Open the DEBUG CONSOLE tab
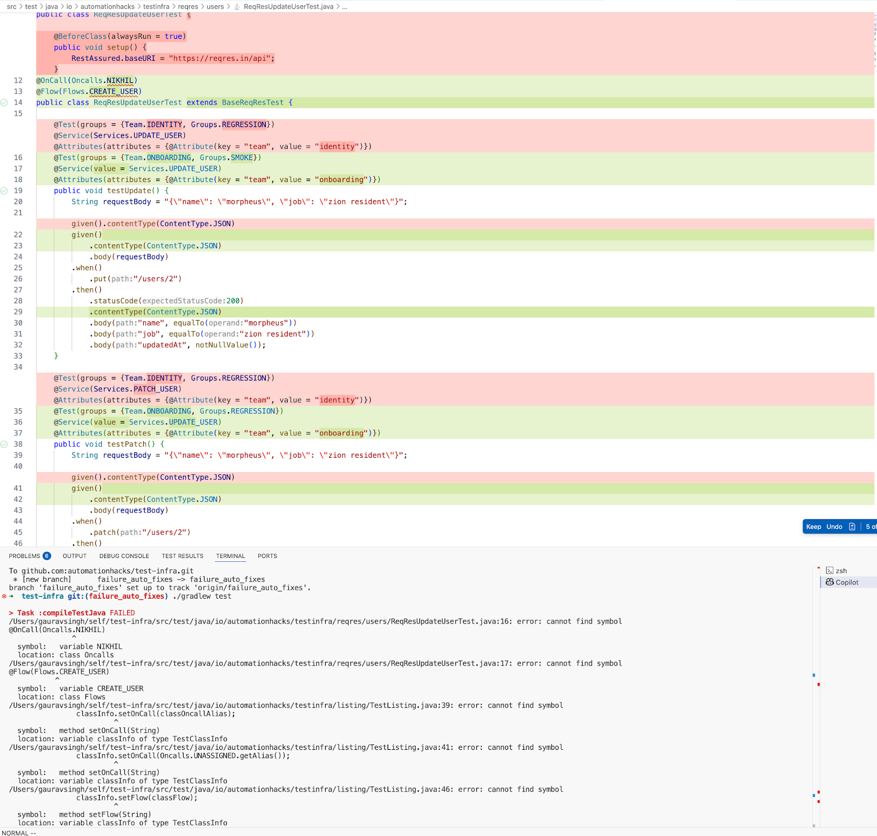 coord(124,556)
